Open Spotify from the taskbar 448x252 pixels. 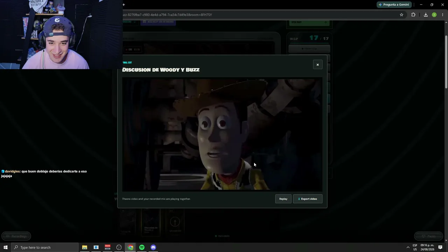[x=142, y=247]
